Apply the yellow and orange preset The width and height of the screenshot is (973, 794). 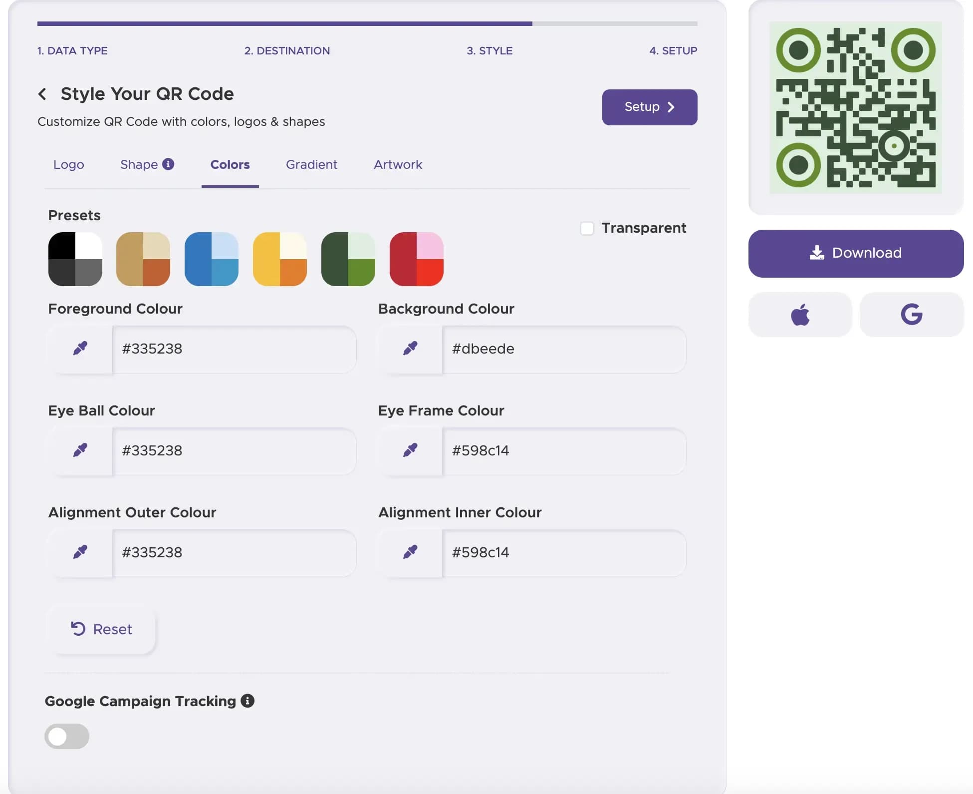(280, 259)
